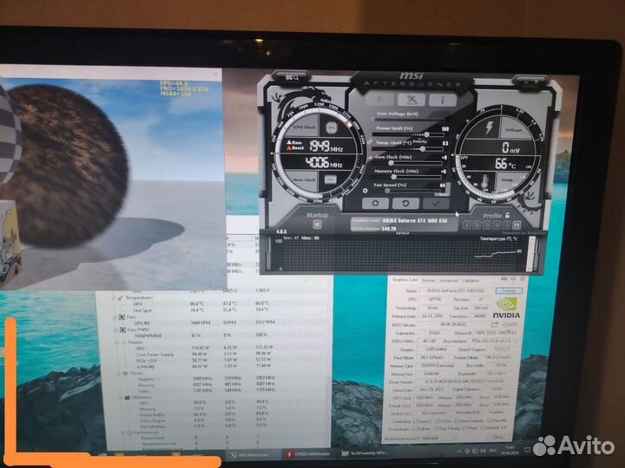Apply Afterburner settings with the checkmark button
Image resolution: width=625 pixels, height=468 pixels.
tap(436, 204)
